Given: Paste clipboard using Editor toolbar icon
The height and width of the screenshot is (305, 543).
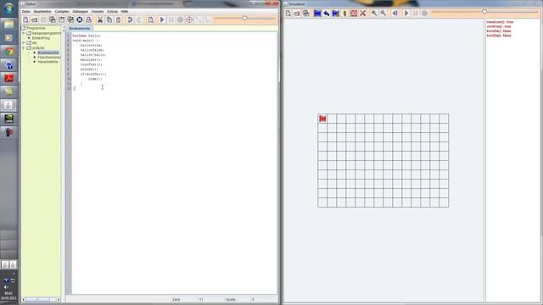Looking at the screenshot, I should tap(118, 19).
